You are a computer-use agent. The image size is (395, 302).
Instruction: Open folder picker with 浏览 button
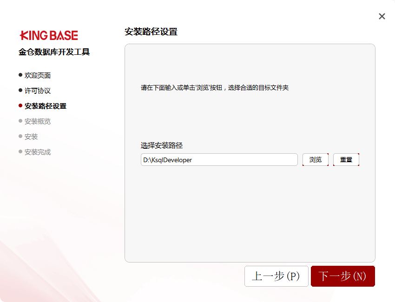coord(316,160)
